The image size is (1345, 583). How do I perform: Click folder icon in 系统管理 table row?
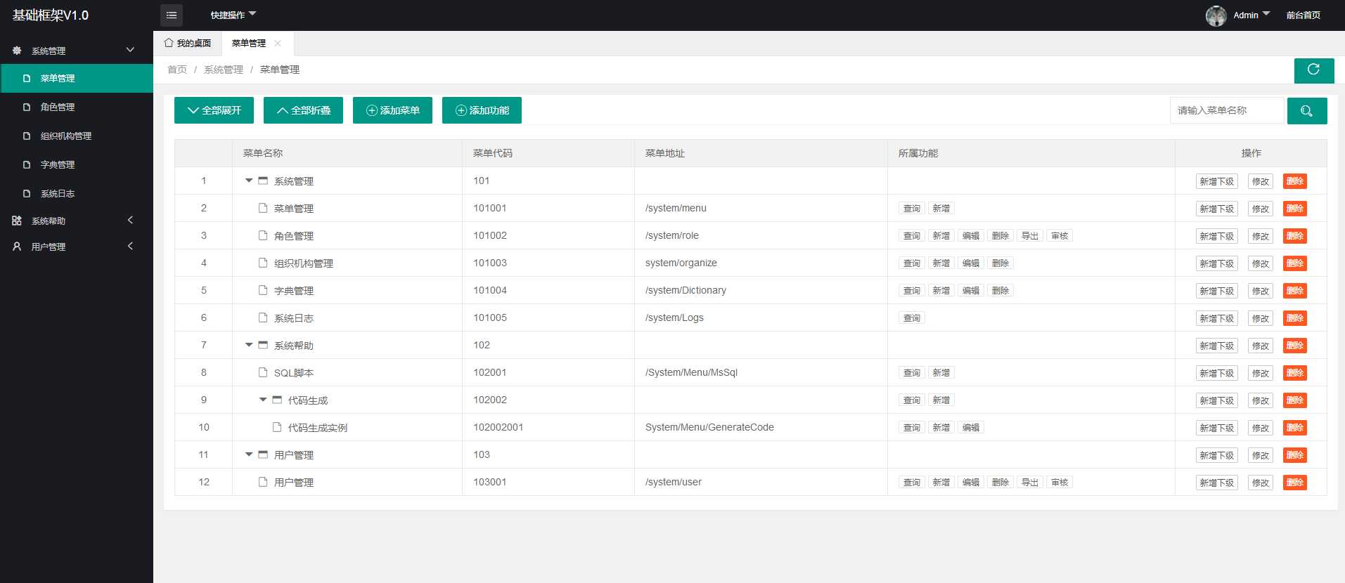pyautogui.click(x=263, y=181)
